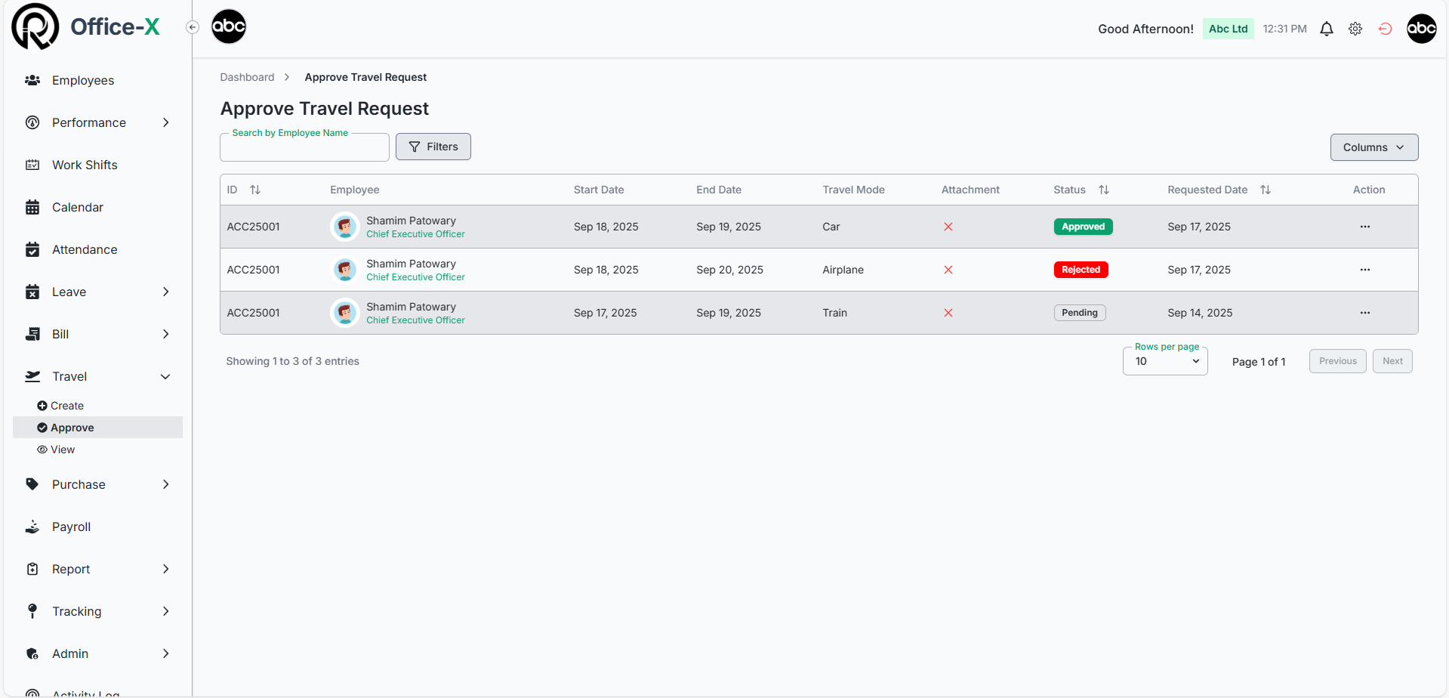Open Rows per page selector
This screenshot has height=698, width=1449.
click(x=1165, y=361)
